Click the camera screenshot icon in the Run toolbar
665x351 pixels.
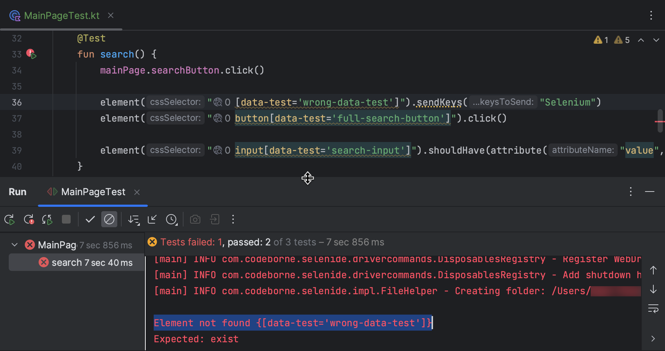(195, 219)
